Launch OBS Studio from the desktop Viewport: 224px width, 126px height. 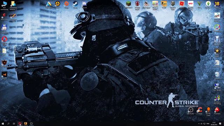[190, 111]
